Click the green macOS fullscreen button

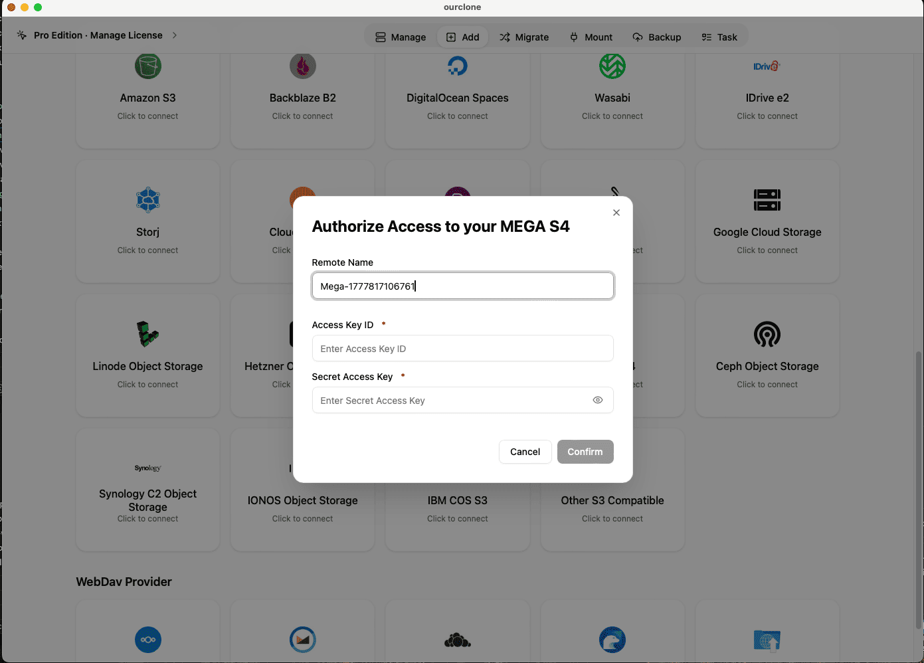coord(38,7)
